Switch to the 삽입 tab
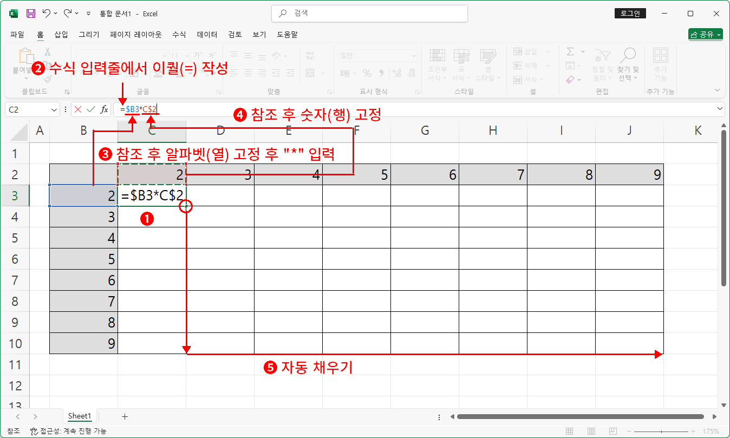Image resolution: width=730 pixels, height=438 pixels. [x=61, y=34]
